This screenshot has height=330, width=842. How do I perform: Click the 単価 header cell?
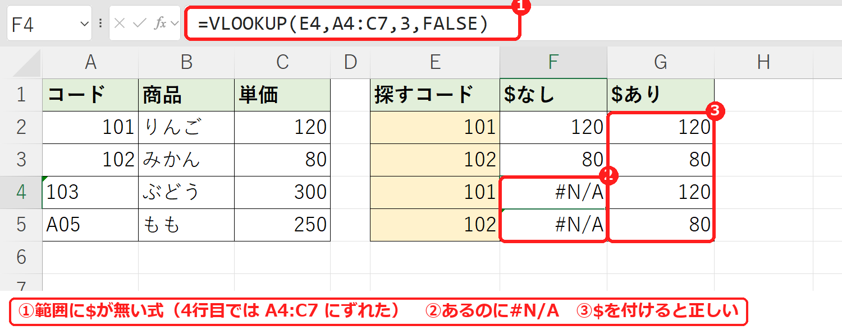tap(282, 95)
